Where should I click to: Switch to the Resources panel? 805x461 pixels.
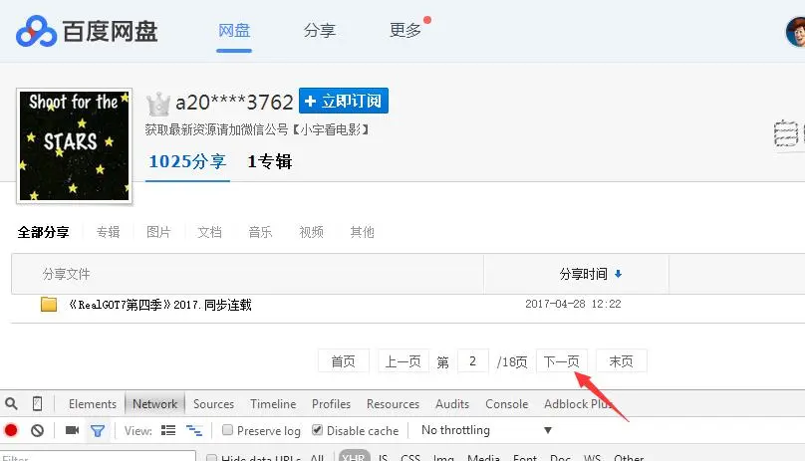393,404
